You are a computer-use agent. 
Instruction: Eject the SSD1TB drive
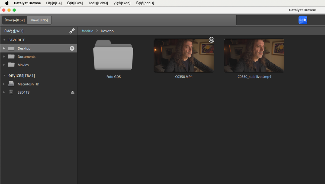(x=72, y=92)
